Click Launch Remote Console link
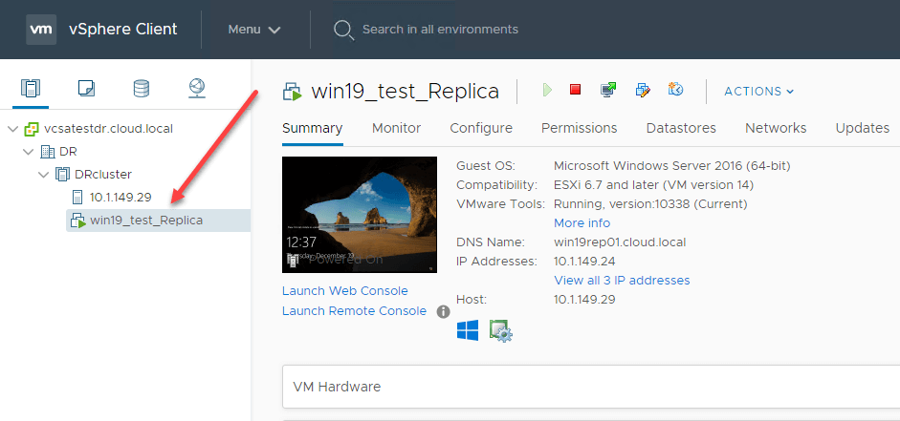The height and width of the screenshot is (421, 900). 354,311
